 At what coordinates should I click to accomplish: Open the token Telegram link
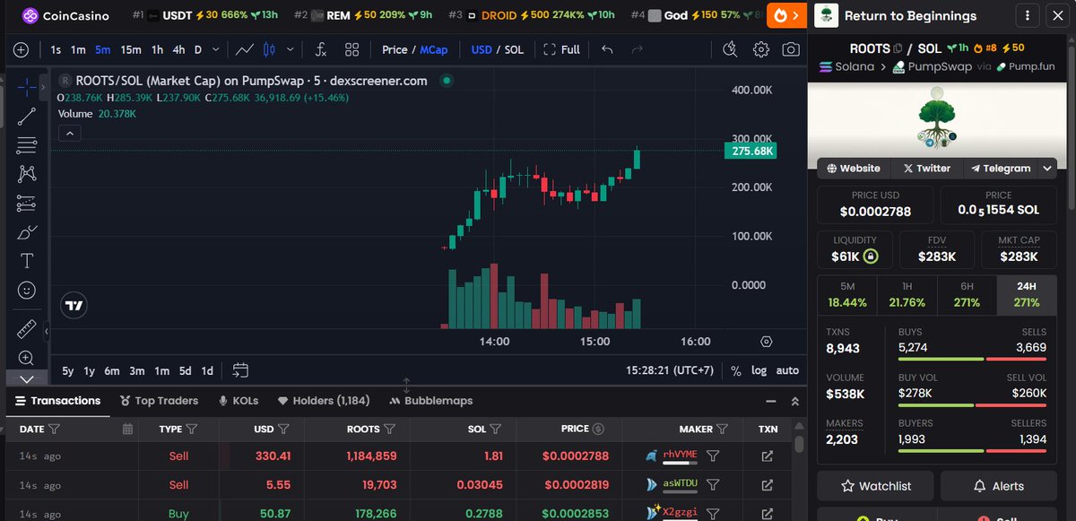(x=1001, y=168)
